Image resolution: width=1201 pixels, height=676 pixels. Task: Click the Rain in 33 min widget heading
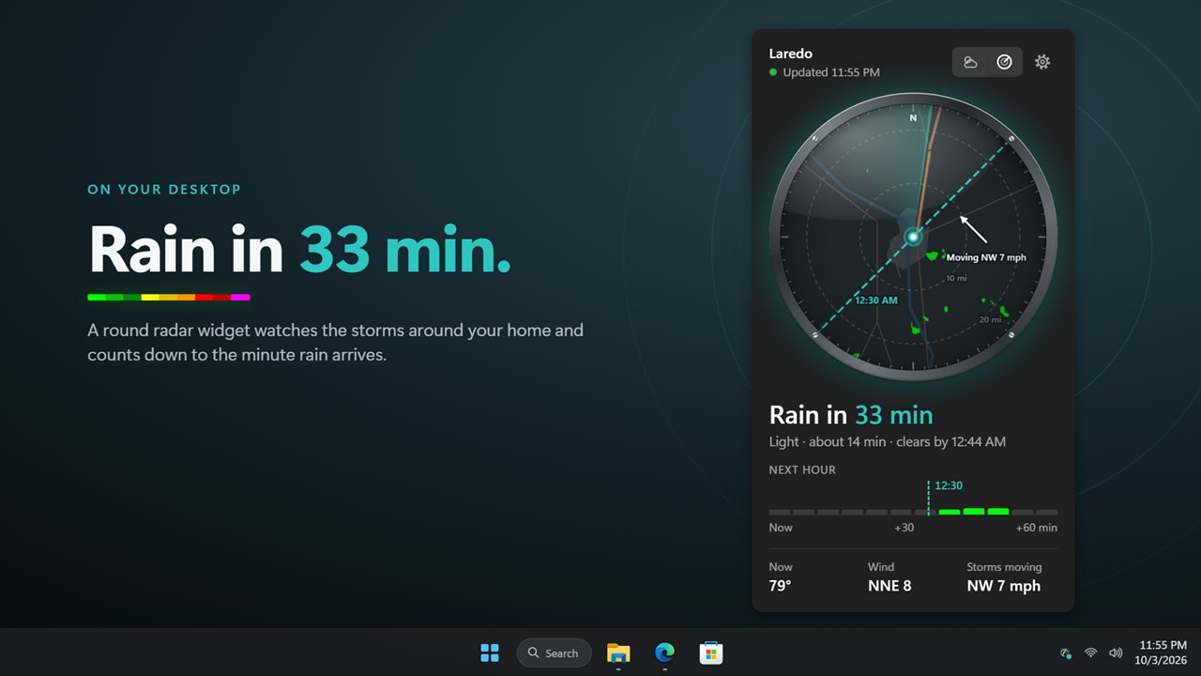pyautogui.click(x=851, y=415)
